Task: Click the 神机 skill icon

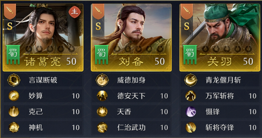Action: click(14, 127)
